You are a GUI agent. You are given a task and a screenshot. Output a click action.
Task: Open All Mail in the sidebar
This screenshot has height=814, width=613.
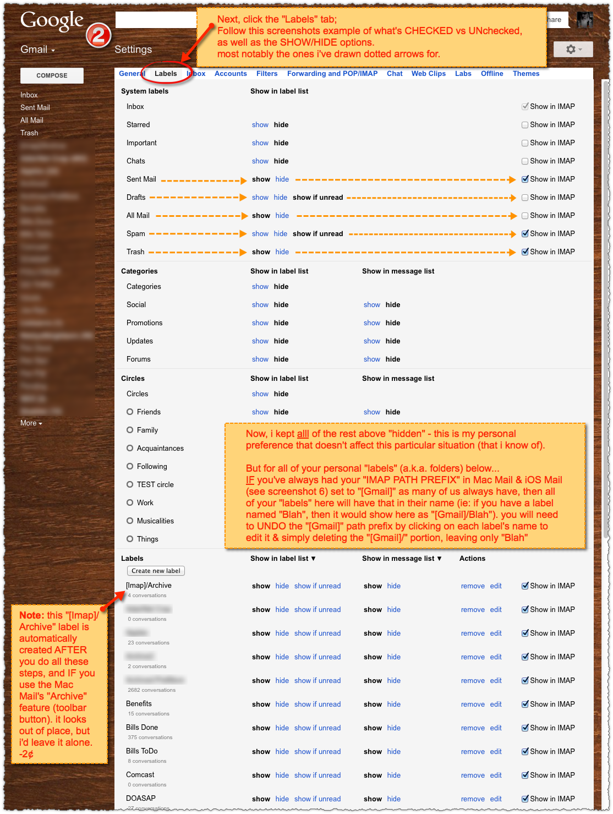(32, 121)
